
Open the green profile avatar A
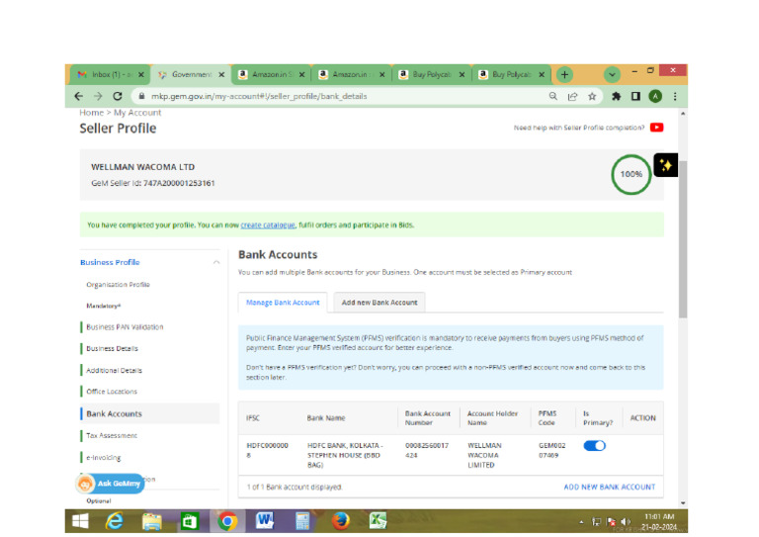[x=655, y=96]
